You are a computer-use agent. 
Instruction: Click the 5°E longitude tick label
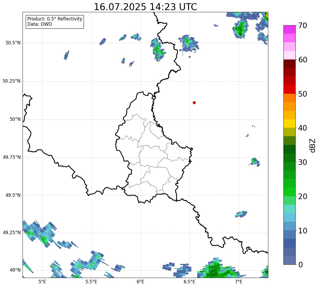click(x=42, y=281)
